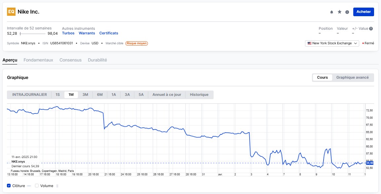Click the 54,40 price label on chart axis
Image resolution: width=381 pixels, height=194 pixels.
(x=369, y=163)
